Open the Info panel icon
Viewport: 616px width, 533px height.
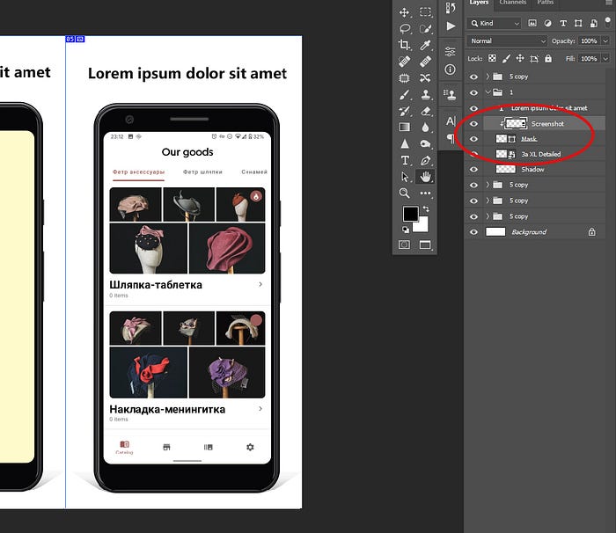click(451, 69)
